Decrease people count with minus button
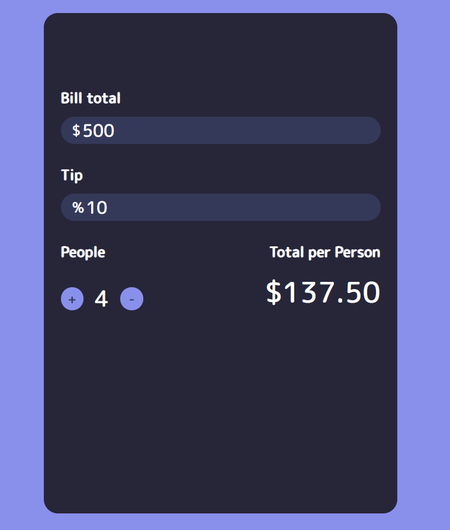 pyautogui.click(x=131, y=299)
